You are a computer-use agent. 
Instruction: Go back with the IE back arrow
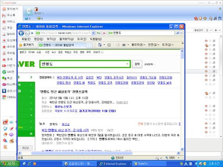tap(21, 33)
